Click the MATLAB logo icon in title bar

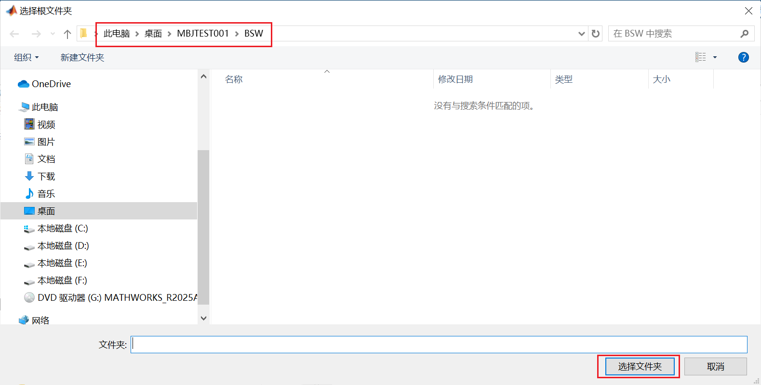[x=11, y=11]
